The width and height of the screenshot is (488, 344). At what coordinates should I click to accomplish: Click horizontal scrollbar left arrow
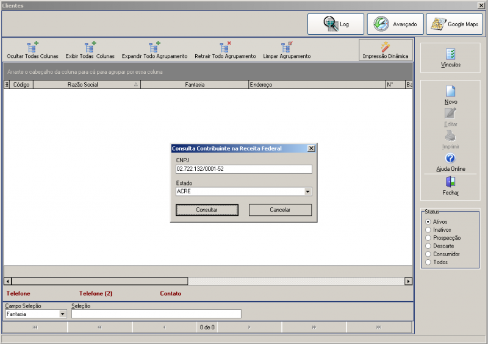pos(8,281)
